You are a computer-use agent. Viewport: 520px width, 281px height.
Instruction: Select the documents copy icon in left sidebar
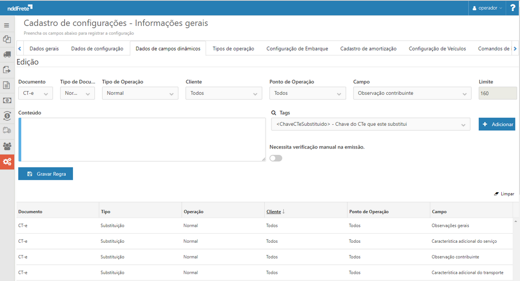point(6,40)
